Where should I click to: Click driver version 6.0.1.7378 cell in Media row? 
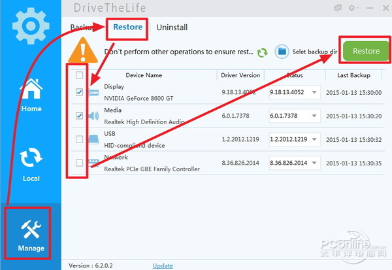(235, 116)
